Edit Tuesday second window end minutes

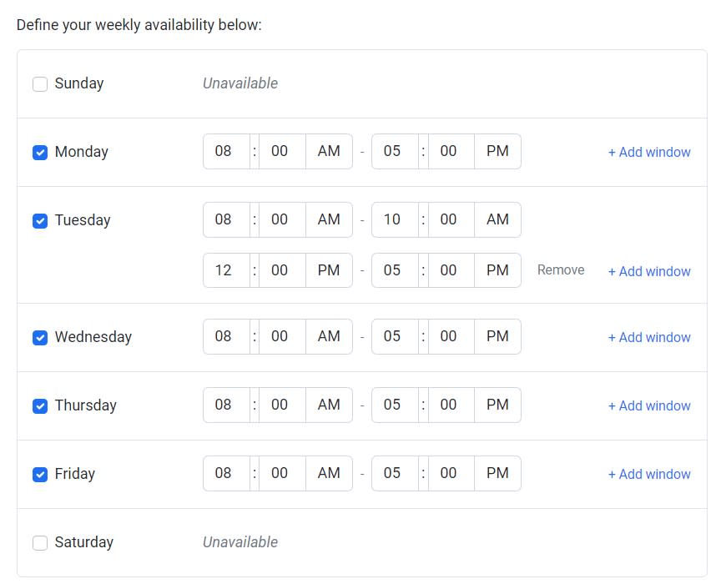451,270
